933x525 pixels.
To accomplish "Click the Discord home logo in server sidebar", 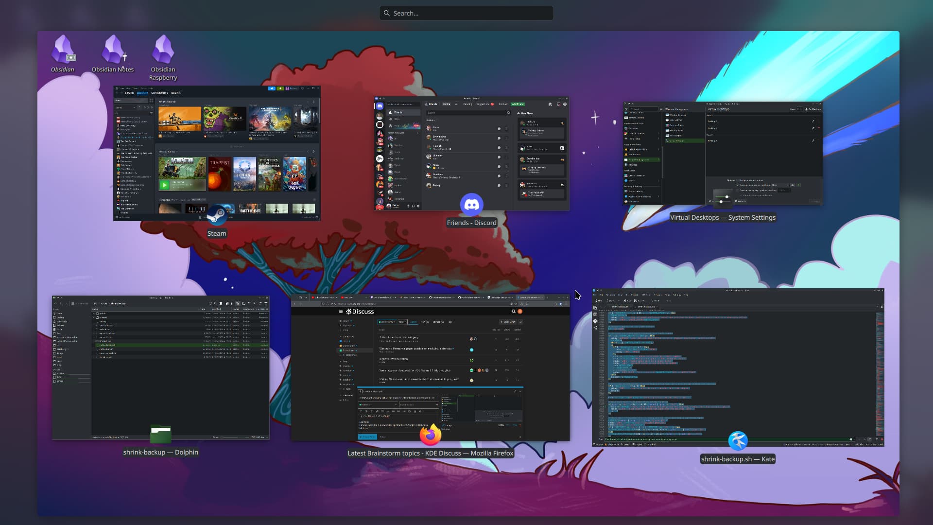I will (380, 106).
